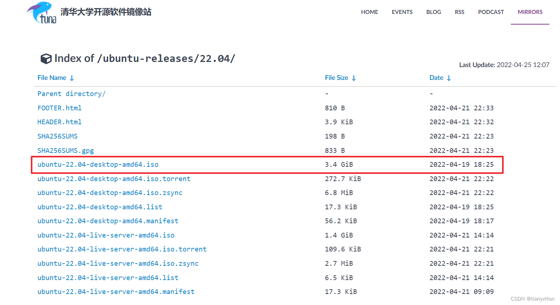Click the 6.5 KiB file size cell
560x305 pixels.
point(339,278)
